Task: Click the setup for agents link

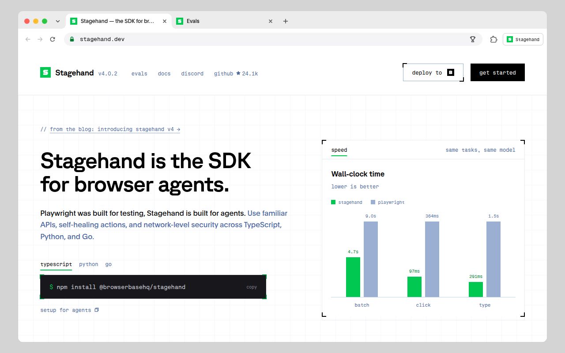Action: [x=66, y=310]
